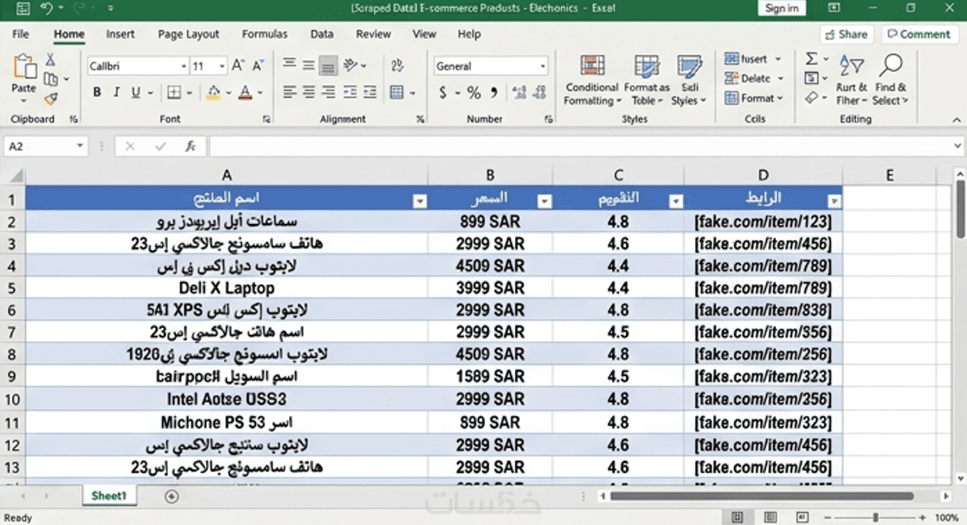Open filter dropdown for column B header
This screenshot has width=967, height=525.
544,201
